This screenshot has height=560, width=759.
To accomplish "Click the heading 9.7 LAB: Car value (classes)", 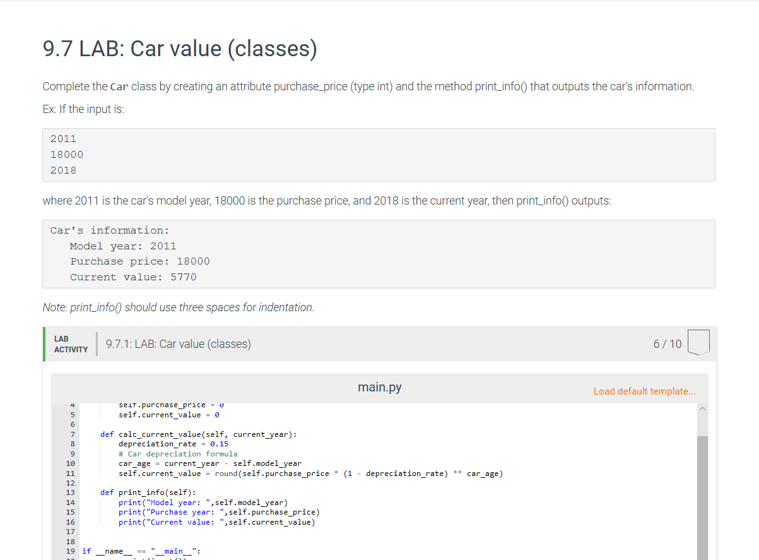I will coord(179,49).
